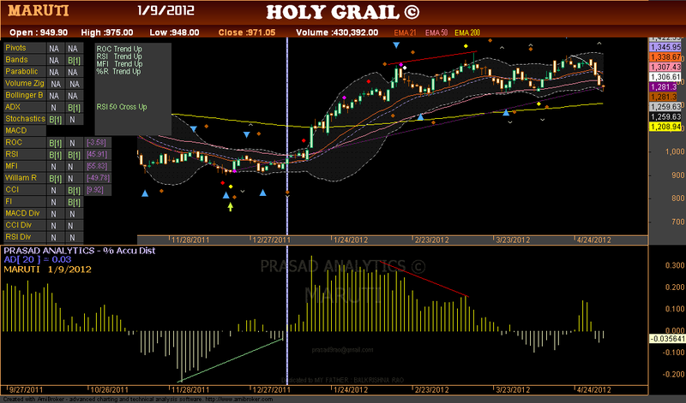Click the %R Trend Up message
Screen dimensions: 686x403
[x=118, y=71]
